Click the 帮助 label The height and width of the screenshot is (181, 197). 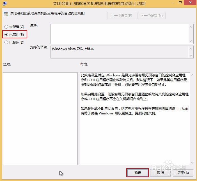[x=84, y=64]
